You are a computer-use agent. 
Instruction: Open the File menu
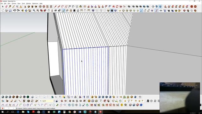[x=2, y=3]
